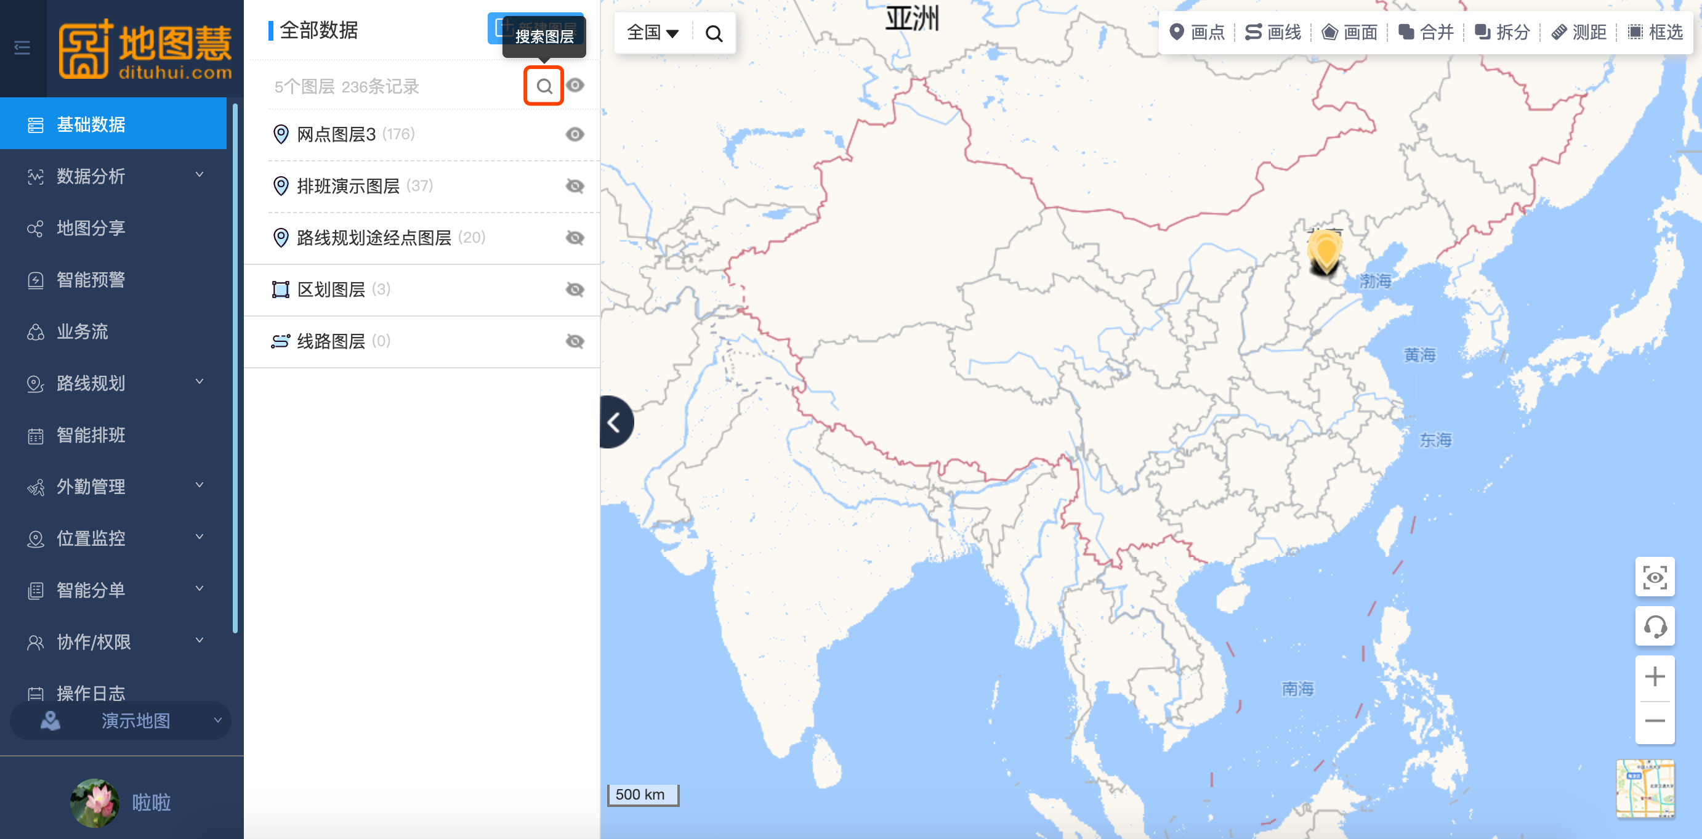
Task: Zoom out with the minus button
Action: (1655, 721)
